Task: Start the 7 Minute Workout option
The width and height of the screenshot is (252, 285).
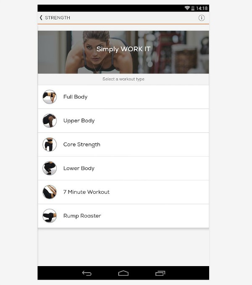Action: (x=123, y=192)
